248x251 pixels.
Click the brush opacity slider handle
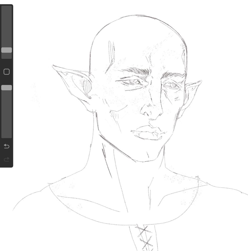(x=7, y=88)
